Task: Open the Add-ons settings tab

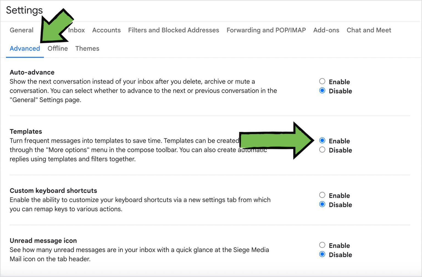Action: (x=326, y=30)
